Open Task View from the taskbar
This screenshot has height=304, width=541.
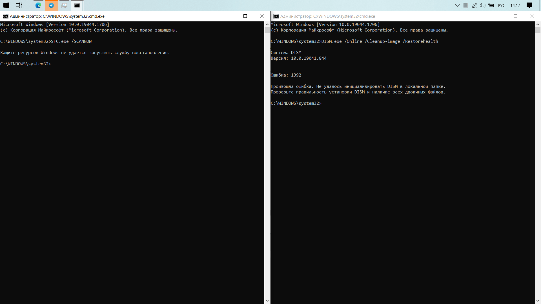click(19, 5)
